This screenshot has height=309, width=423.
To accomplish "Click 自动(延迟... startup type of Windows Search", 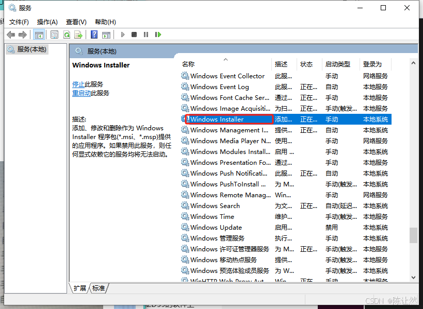I will (x=341, y=206).
